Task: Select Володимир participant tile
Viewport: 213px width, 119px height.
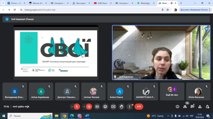Action: point(15,91)
